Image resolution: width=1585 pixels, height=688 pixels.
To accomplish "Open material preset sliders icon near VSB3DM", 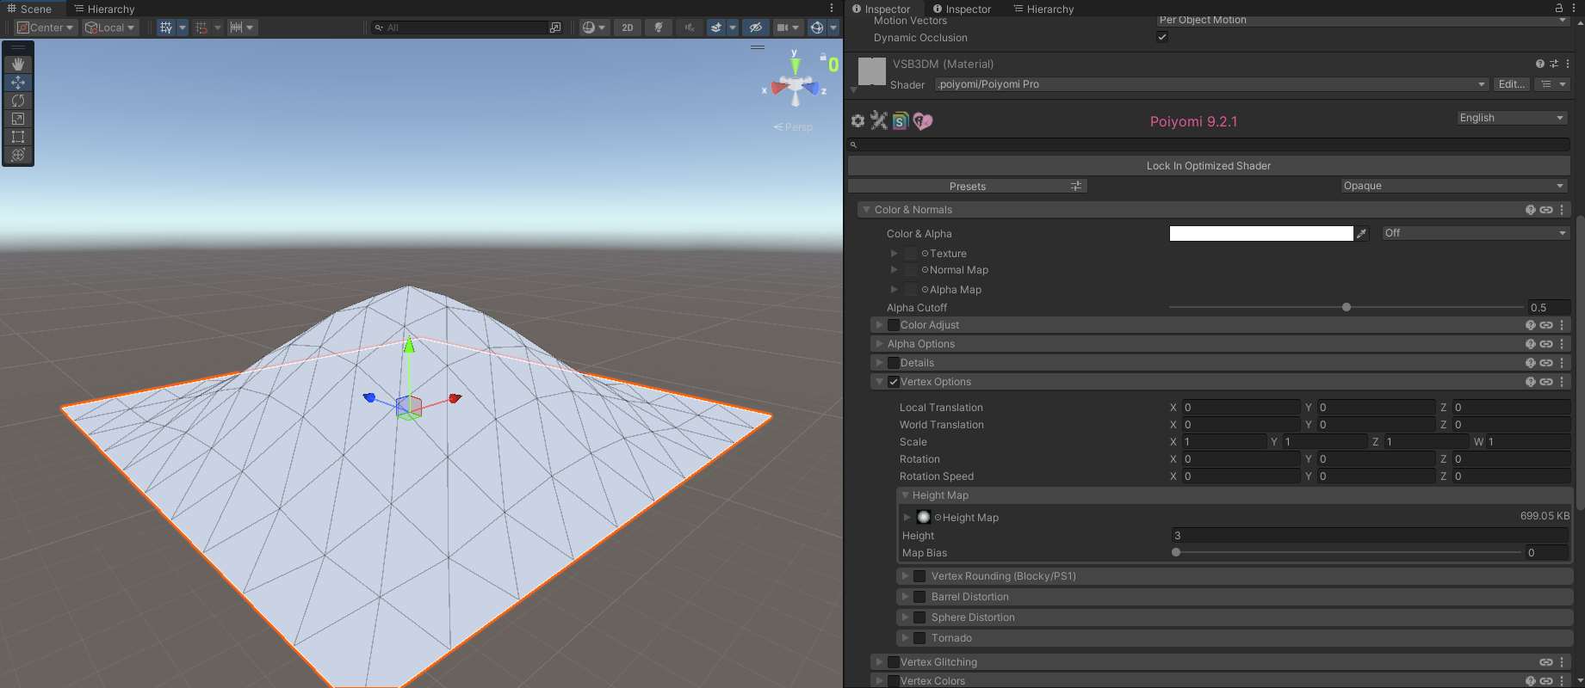I will click(x=1554, y=64).
